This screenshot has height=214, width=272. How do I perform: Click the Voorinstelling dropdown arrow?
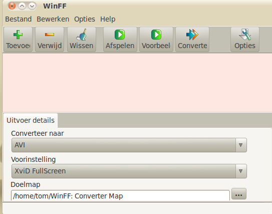point(241,171)
